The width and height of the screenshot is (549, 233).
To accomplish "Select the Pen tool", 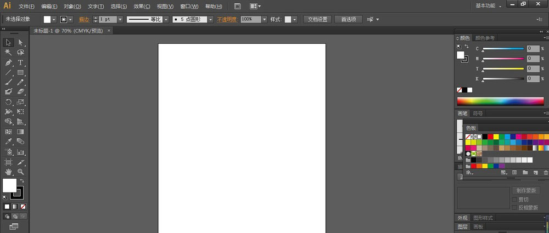I will [9, 62].
